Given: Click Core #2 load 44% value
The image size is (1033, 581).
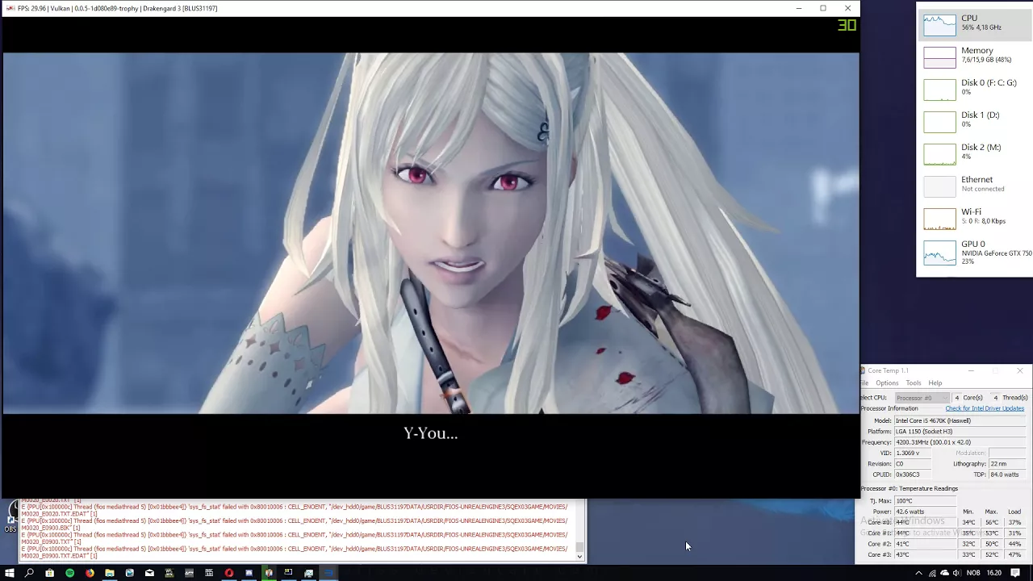Looking at the screenshot, I should coord(1014,544).
